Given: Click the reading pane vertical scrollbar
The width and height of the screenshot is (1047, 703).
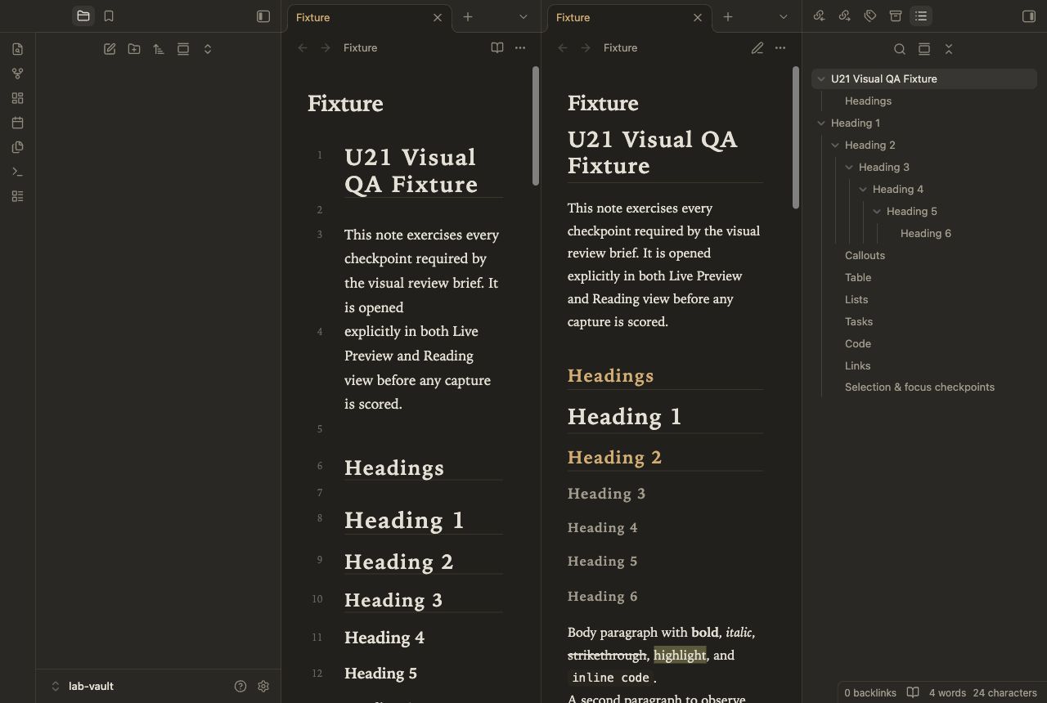Looking at the screenshot, I should pos(796,137).
